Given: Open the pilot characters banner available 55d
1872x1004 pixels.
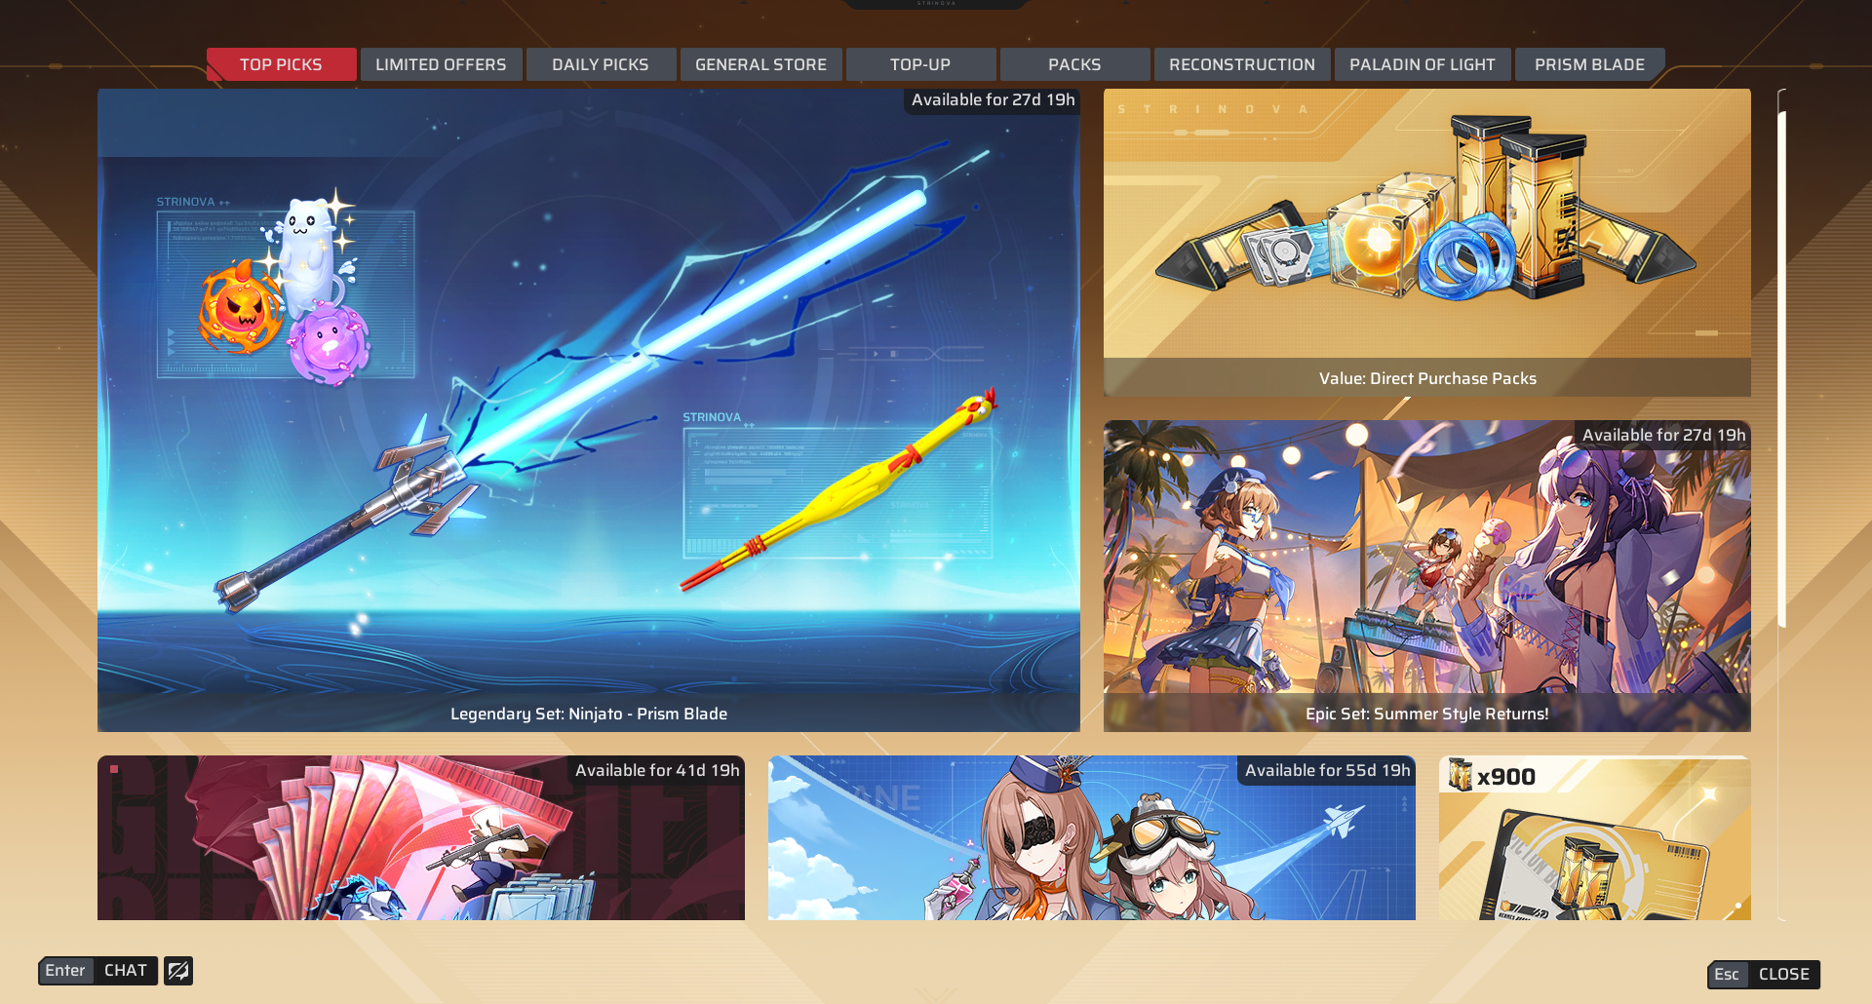Looking at the screenshot, I should pos(1092,837).
